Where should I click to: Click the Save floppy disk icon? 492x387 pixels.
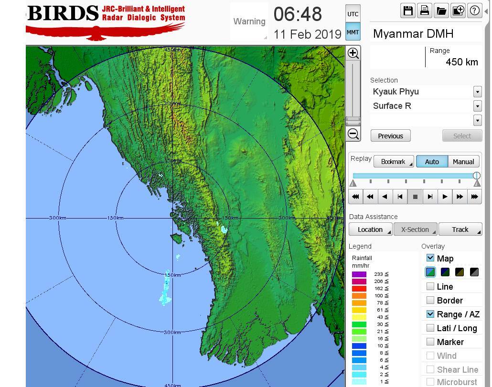tap(408, 10)
